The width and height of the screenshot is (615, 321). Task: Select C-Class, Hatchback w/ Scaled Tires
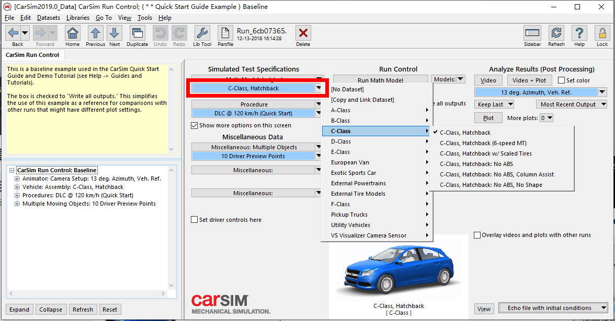pyautogui.click(x=502, y=153)
